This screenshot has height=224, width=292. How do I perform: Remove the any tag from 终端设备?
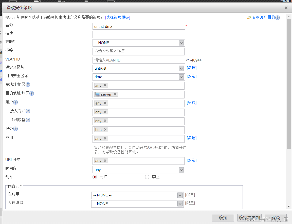[105, 121]
